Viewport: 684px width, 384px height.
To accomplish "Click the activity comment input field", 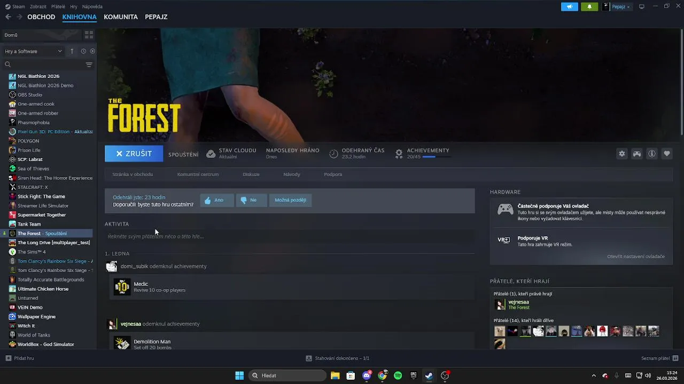I will coord(290,236).
